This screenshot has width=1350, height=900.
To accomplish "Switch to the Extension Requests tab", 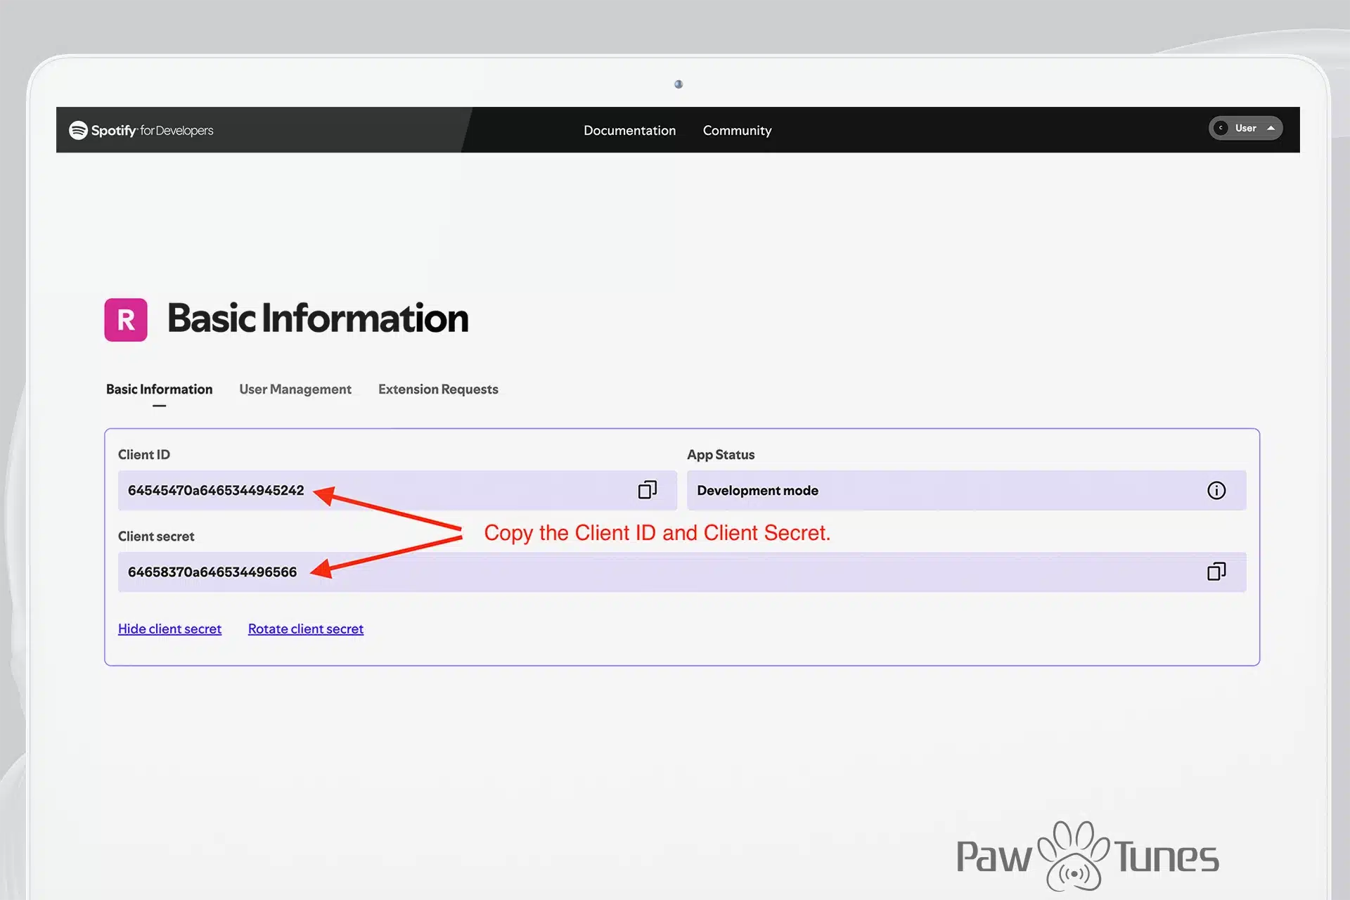I will coord(438,389).
